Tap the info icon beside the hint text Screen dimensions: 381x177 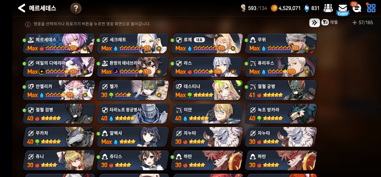(x=28, y=24)
